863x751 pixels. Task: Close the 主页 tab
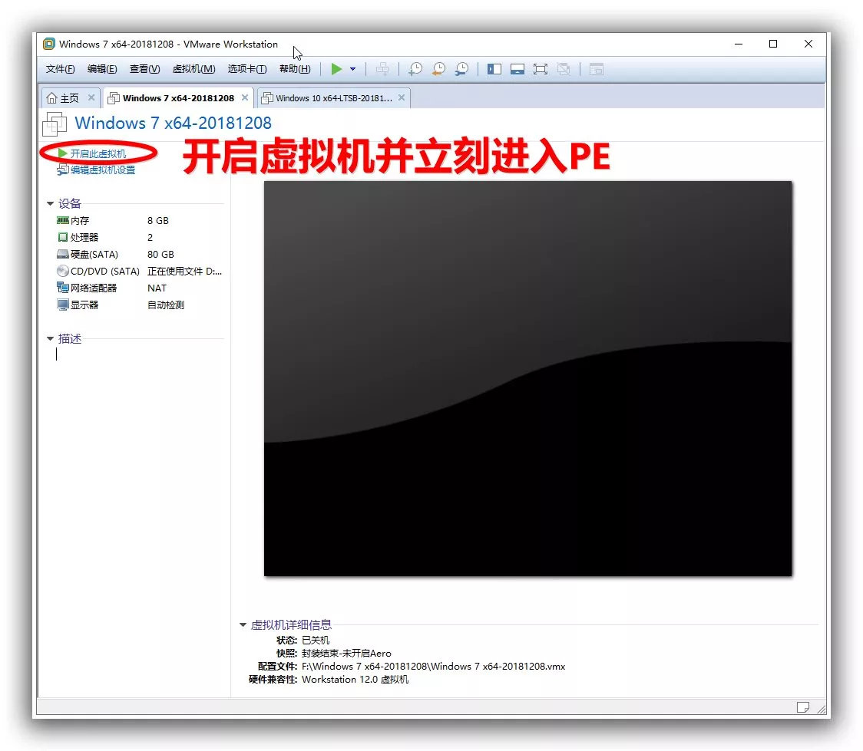point(91,97)
